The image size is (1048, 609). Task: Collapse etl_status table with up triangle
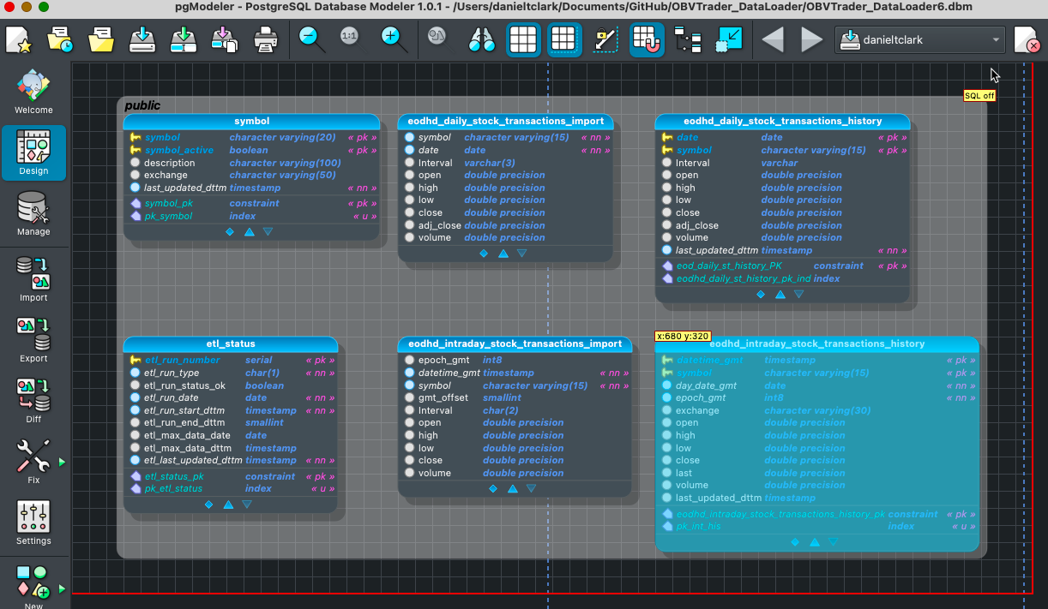point(228,505)
